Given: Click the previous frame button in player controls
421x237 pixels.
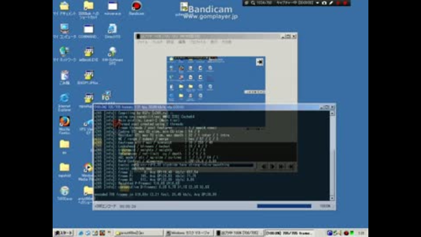Looking at the screenshot, I should tap(264, 167).
